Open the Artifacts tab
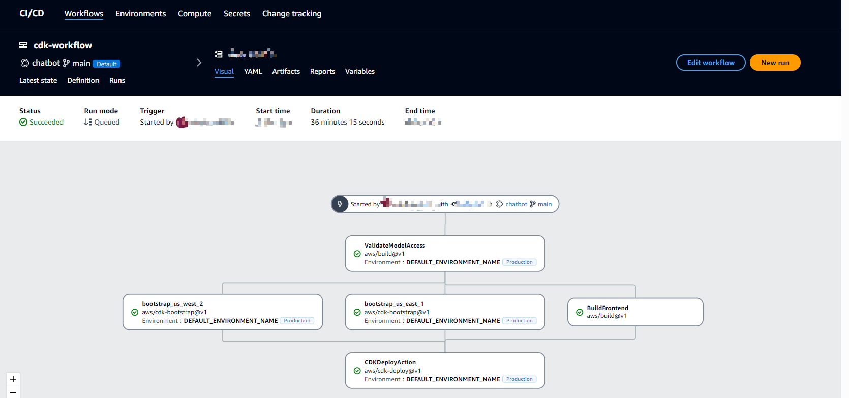The image size is (849, 398). pos(286,71)
